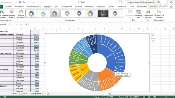Click Change Chart Type (Змінити тип діаграми) icon
Viewport: 175px width, 98px height.
click(x=148, y=14)
